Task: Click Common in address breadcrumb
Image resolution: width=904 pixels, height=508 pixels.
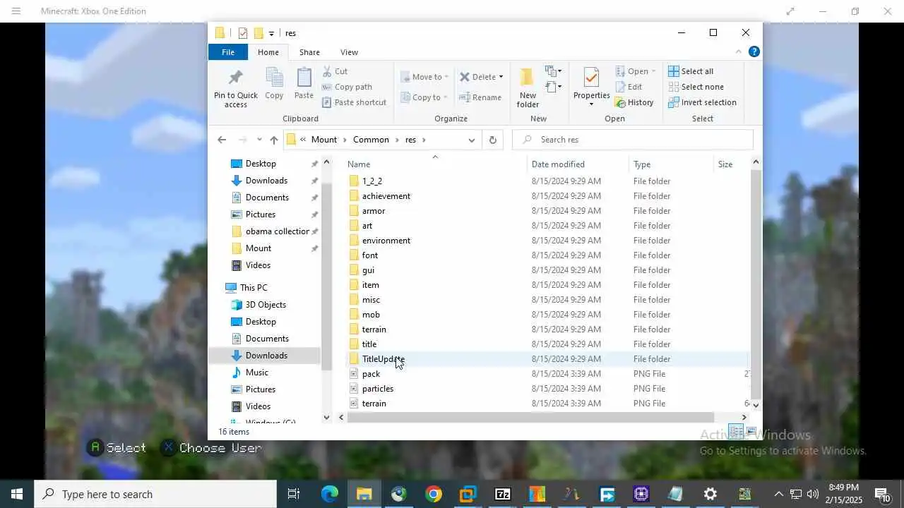Action: [371, 140]
